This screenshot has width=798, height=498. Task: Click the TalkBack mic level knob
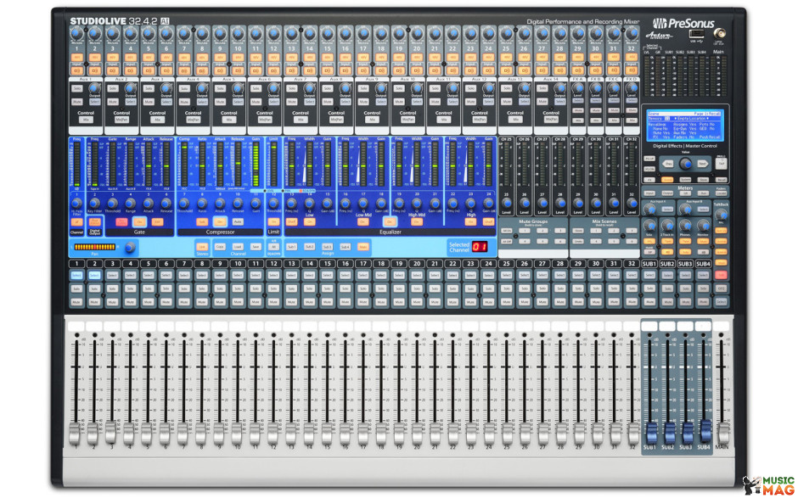tap(721, 215)
